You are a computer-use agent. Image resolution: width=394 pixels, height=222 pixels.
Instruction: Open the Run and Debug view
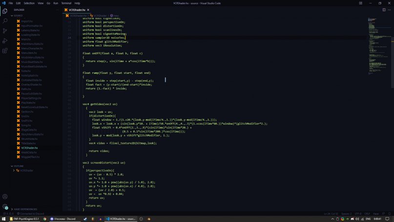coord(5,41)
